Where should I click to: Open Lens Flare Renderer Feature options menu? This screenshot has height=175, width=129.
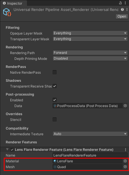pyautogui.click(x=126, y=150)
